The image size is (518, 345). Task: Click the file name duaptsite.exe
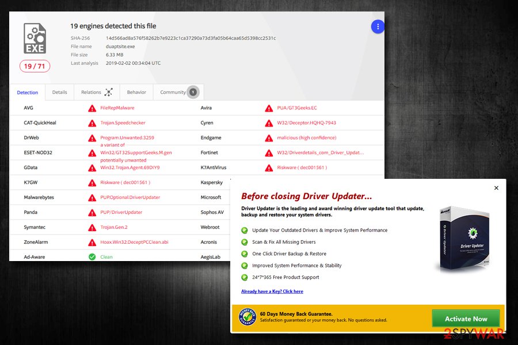(120, 46)
